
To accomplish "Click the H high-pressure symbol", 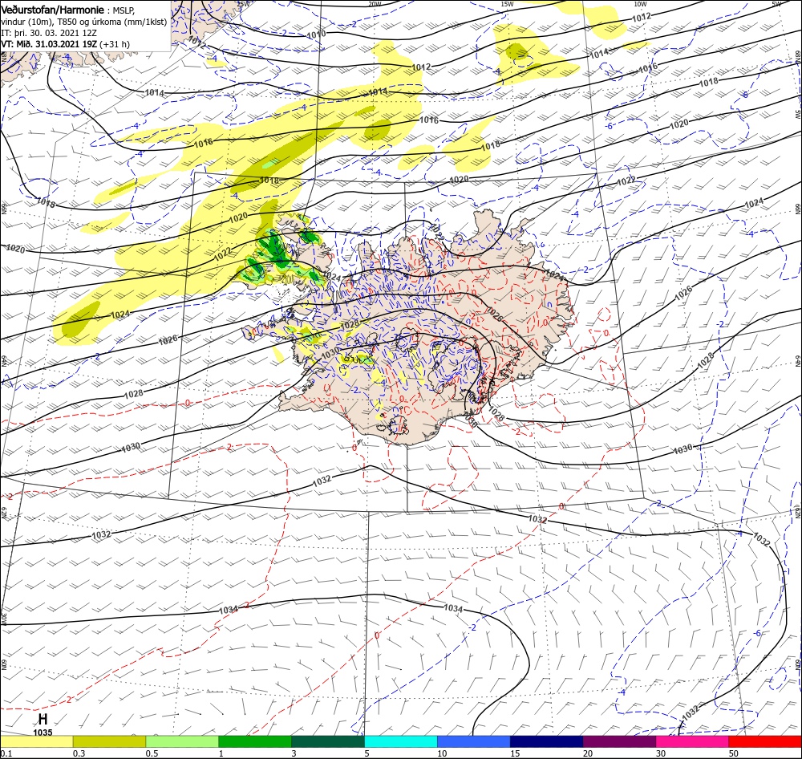I will tap(43, 719).
